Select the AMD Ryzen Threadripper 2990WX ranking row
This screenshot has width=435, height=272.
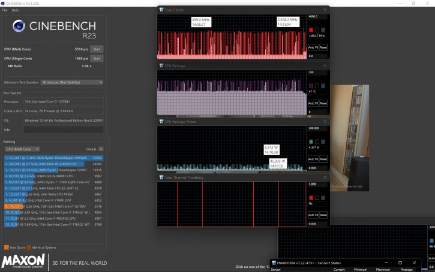pyautogui.click(x=53, y=158)
